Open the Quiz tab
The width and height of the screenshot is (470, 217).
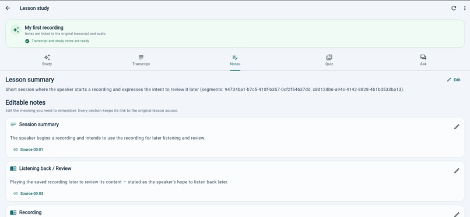pos(329,60)
